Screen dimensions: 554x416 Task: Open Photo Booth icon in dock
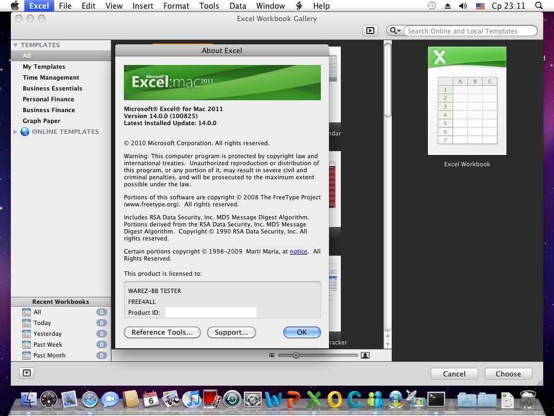(x=212, y=399)
